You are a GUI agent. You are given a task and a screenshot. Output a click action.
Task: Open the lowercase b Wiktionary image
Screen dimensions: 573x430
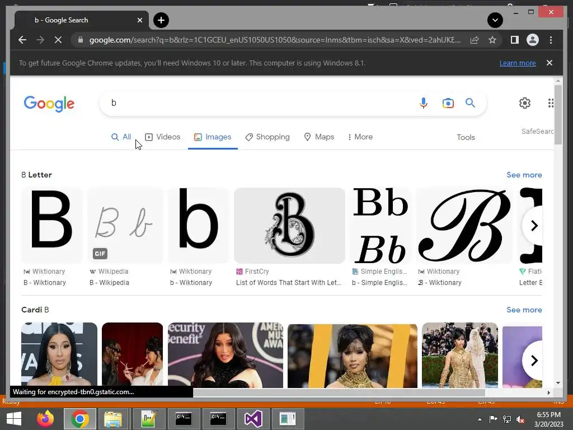[199, 226]
